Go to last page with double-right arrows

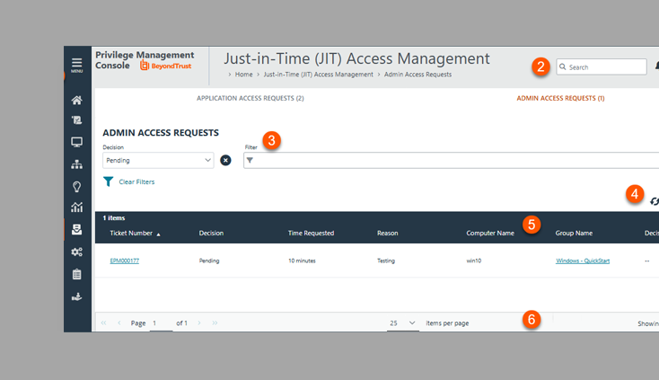point(215,323)
